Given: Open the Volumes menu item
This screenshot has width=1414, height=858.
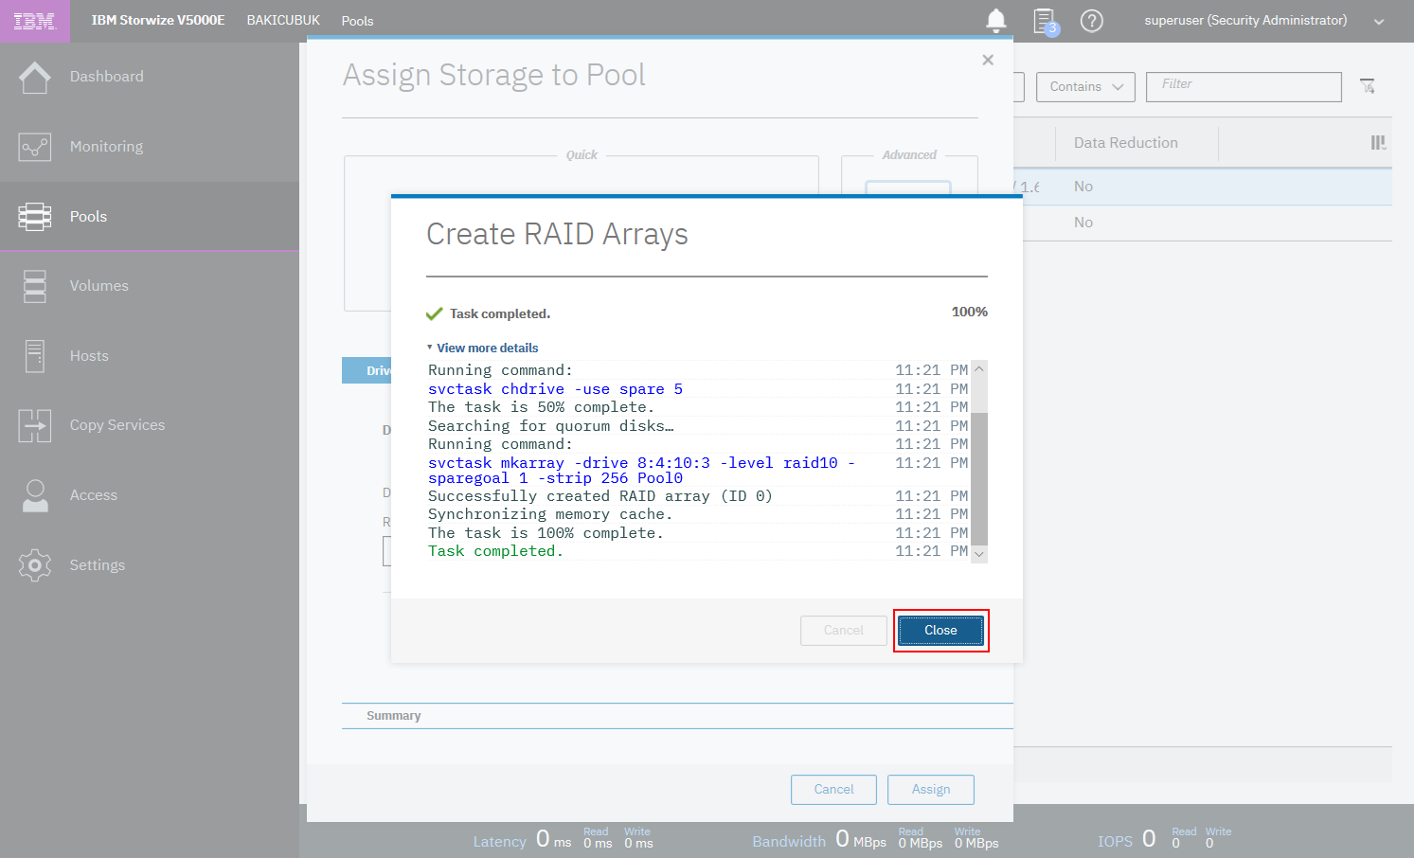Looking at the screenshot, I should pyautogui.click(x=98, y=286).
